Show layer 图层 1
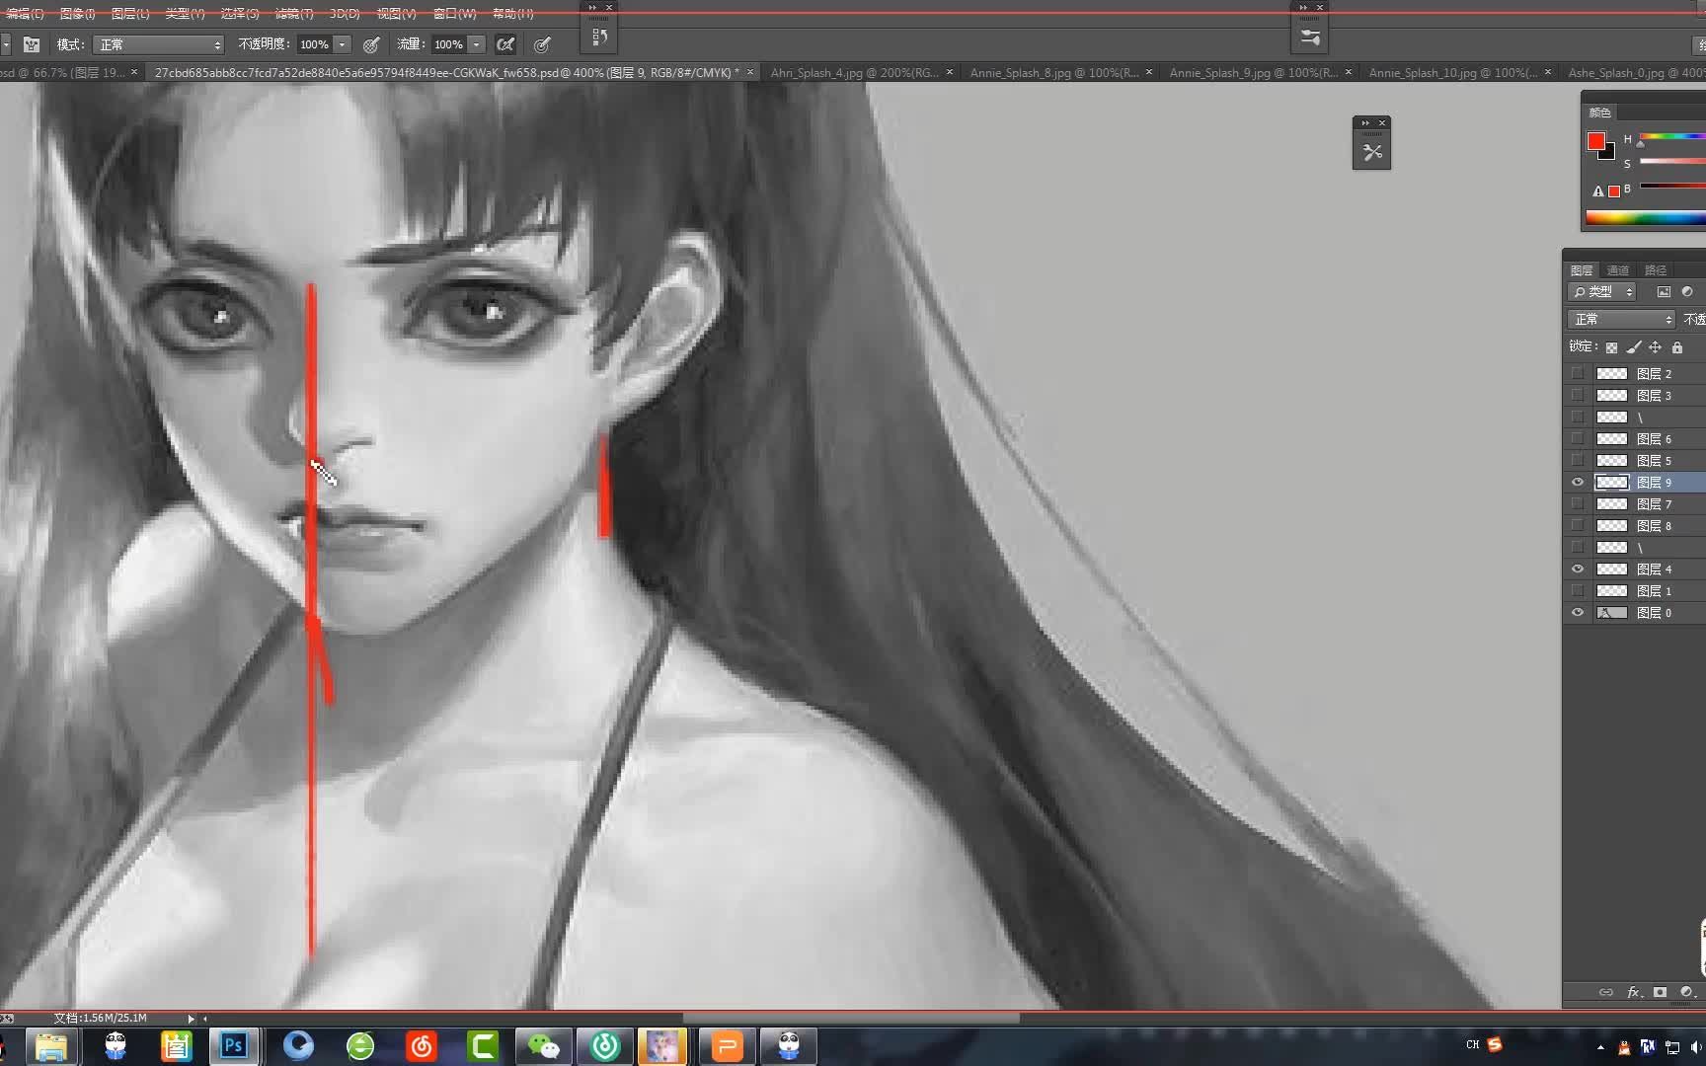The height and width of the screenshot is (1066, 1706). coord(1578,591)
